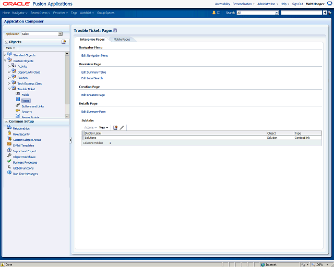Expand the Activity tree node
The image size is (334, 267).
[9, 66]
